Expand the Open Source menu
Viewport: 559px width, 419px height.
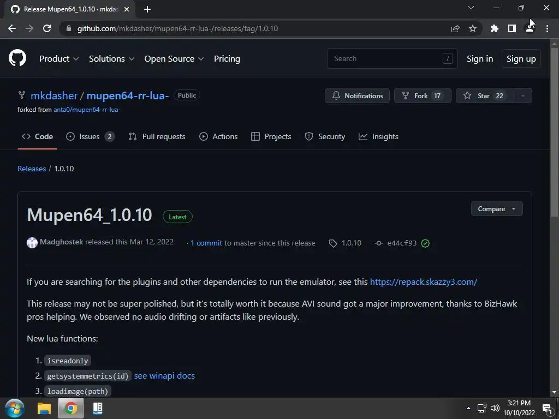(x=174, y=59)
